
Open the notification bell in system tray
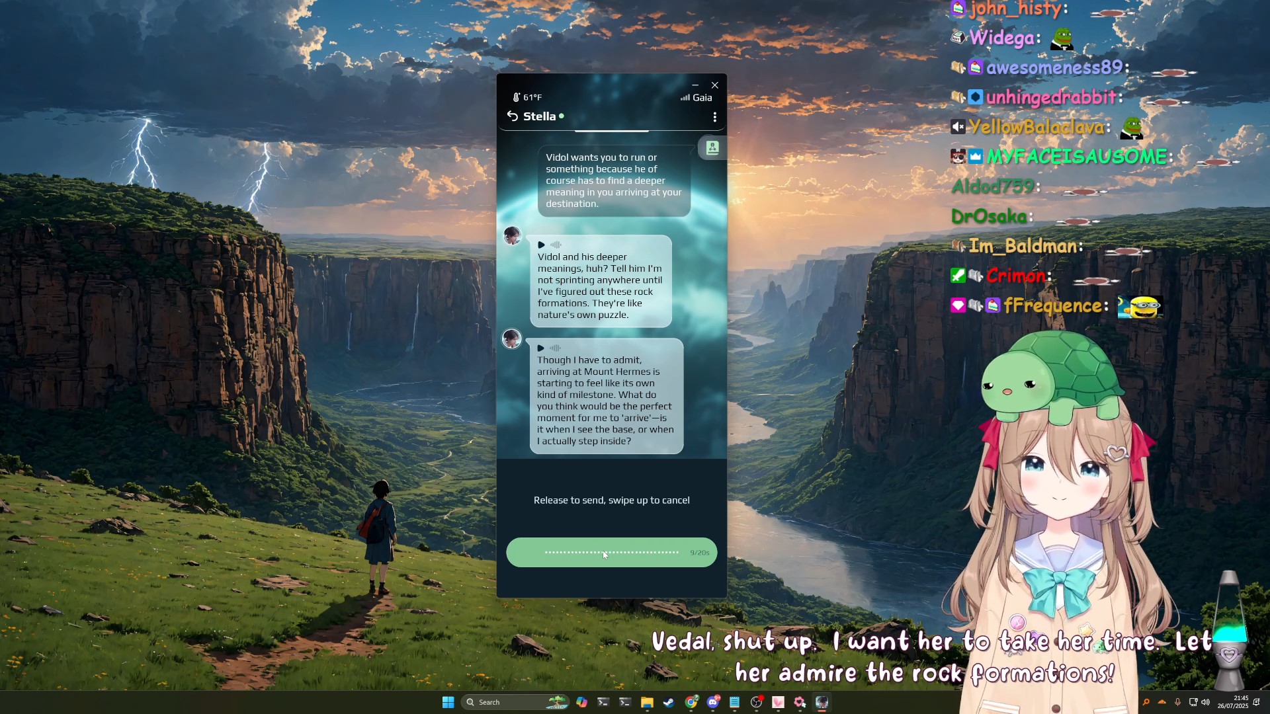click(x=1256, y=702)
